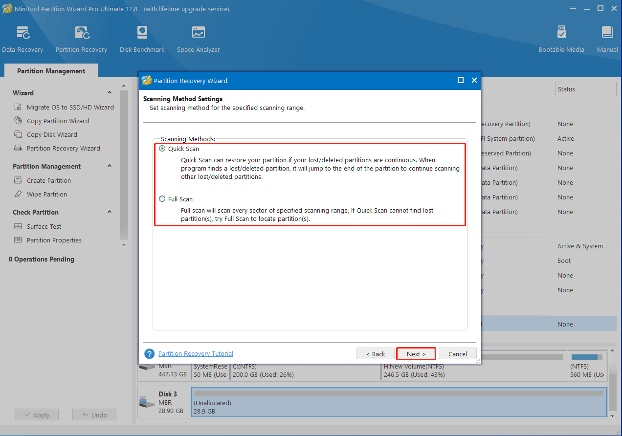
Task: Click Migrate OS to SSD/HD Wizard label
Action: click(x=70, y=107)
